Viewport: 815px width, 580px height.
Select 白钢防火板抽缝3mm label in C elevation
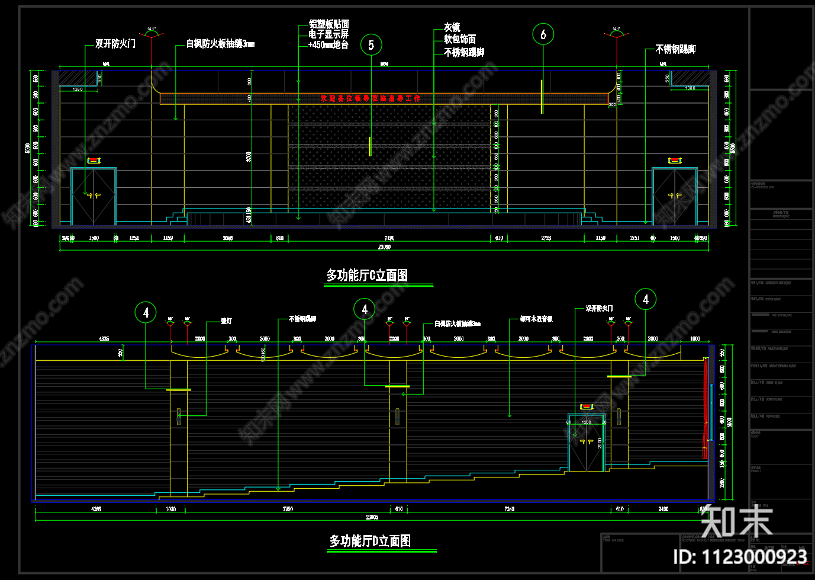pyautogui.click(x=220, y=44)
